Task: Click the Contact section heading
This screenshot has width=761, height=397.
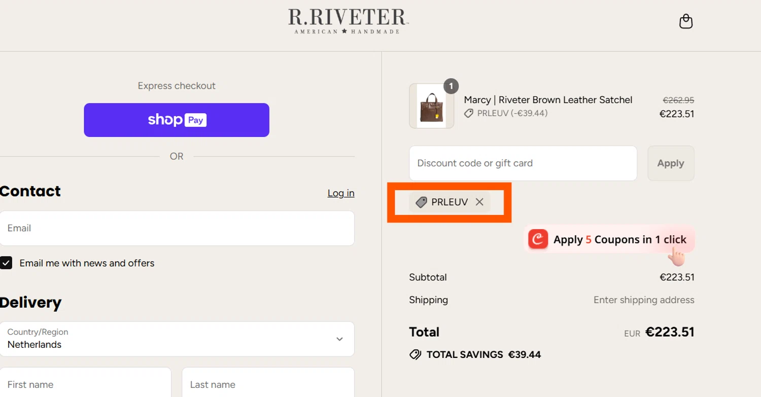Action: point(30,191)
